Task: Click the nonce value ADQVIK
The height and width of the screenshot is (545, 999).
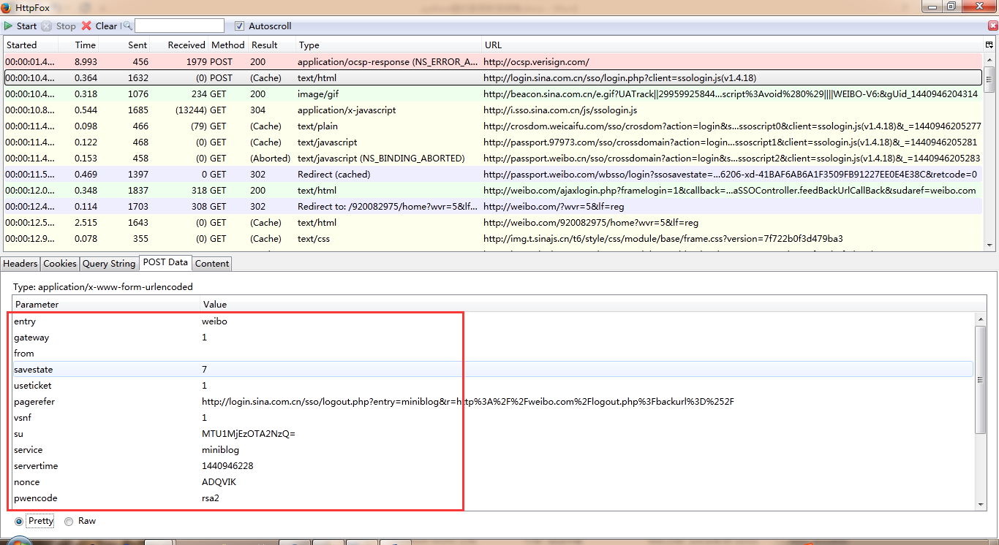Action: click(219, 481)
